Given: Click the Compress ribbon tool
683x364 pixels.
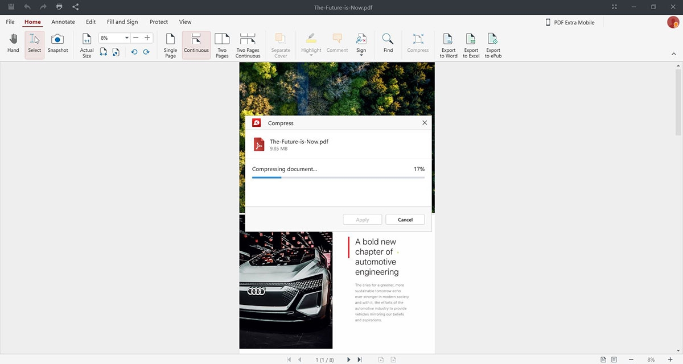Looking at the screenshot, I should [x=418, y=43].
